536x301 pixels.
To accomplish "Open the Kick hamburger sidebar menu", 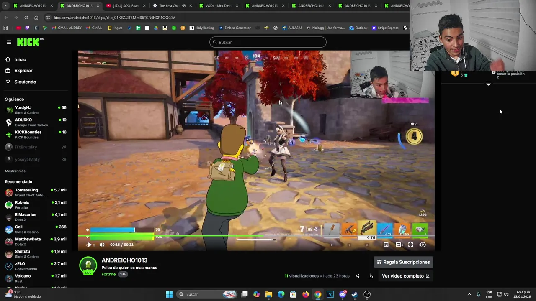I will [x=9, y=42].
